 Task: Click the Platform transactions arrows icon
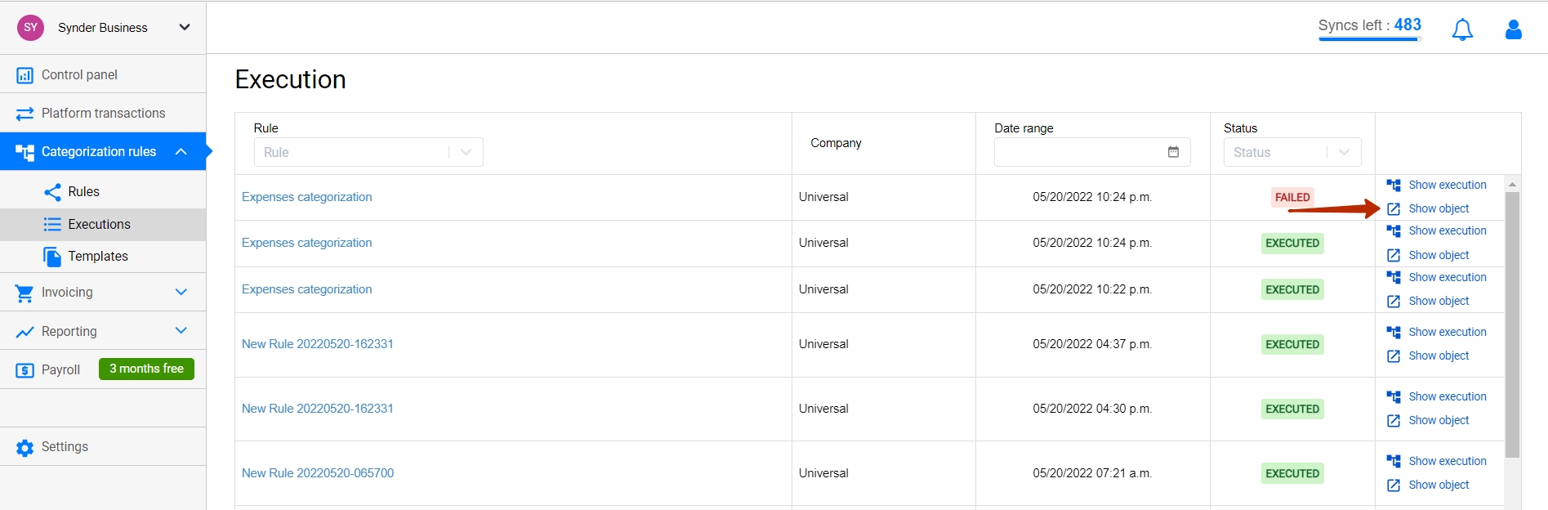25,114
